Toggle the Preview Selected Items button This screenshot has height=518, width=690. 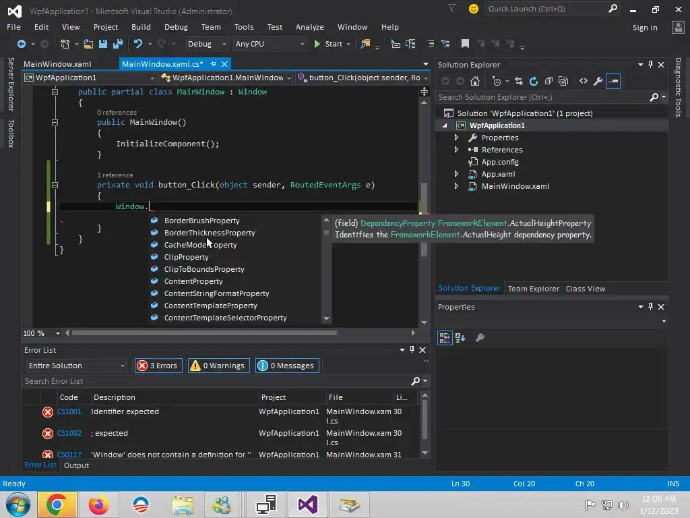click(x=613, y=81)
